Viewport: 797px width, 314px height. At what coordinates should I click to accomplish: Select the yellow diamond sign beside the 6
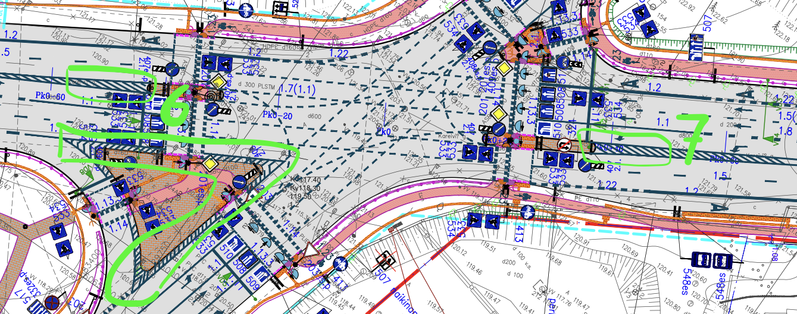tap(219, 81)
